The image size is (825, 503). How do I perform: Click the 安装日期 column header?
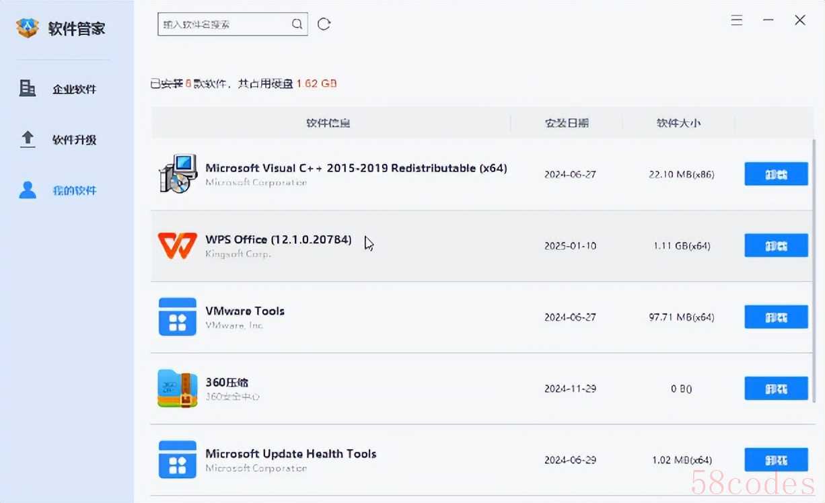[x=567, y=123]
